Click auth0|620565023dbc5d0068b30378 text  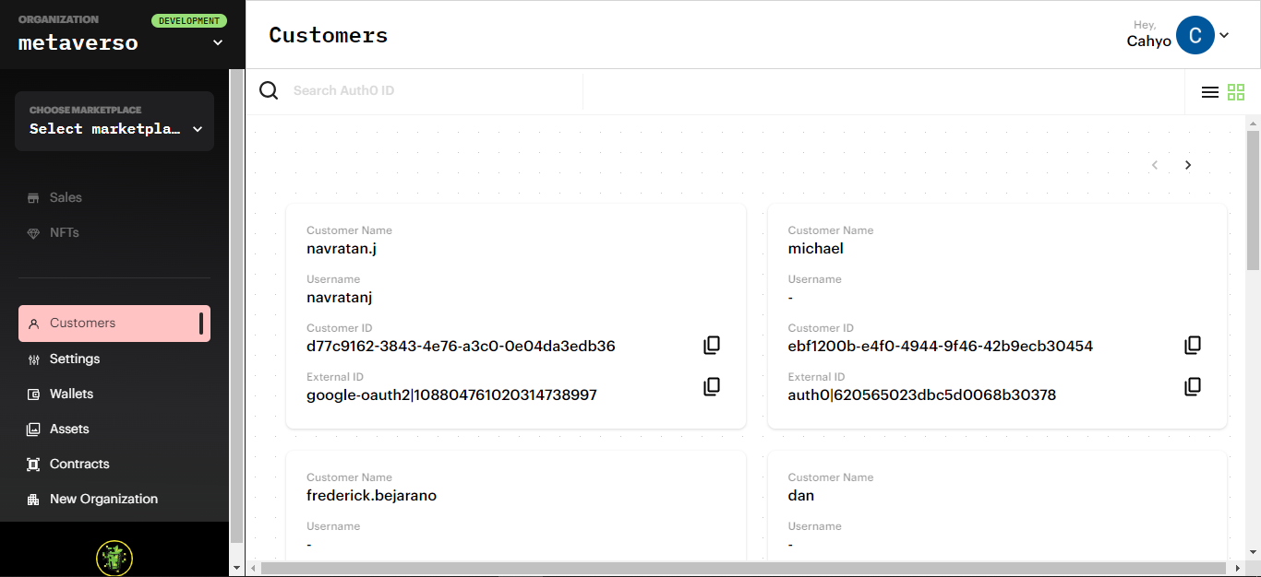tap(921, 395)
